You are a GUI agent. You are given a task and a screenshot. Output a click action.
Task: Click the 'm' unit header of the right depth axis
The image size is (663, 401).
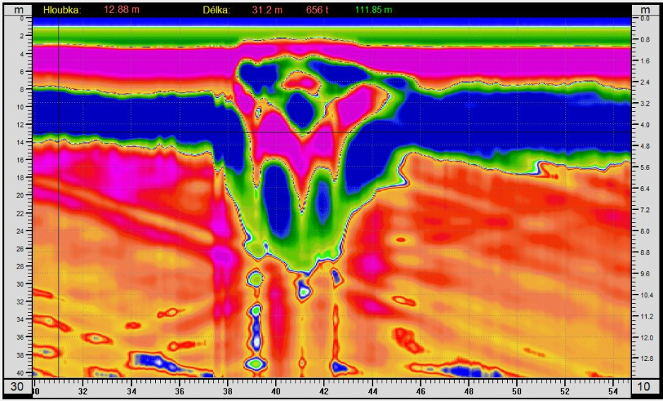pos(645,10)
